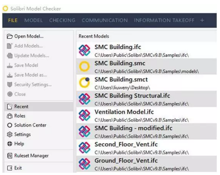Click the IFC icon of Ventilation Model.ifc
Viewport: 220px width, 175px height.
(85, 115)
